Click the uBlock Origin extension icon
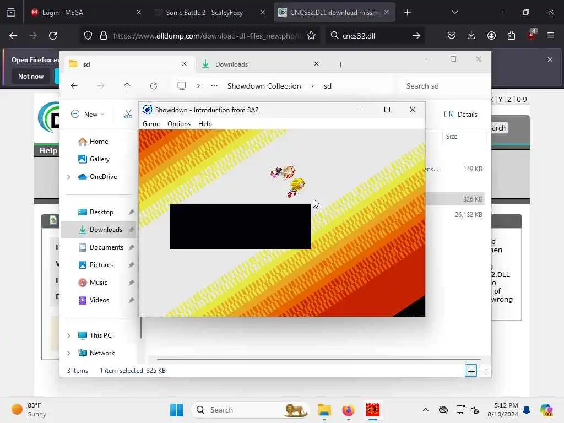 tap(531, 35)
